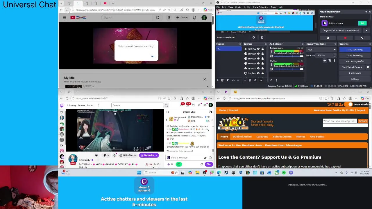Open the File menu in OBS
This screenshot has height=209, width=372.
point(218,7)
